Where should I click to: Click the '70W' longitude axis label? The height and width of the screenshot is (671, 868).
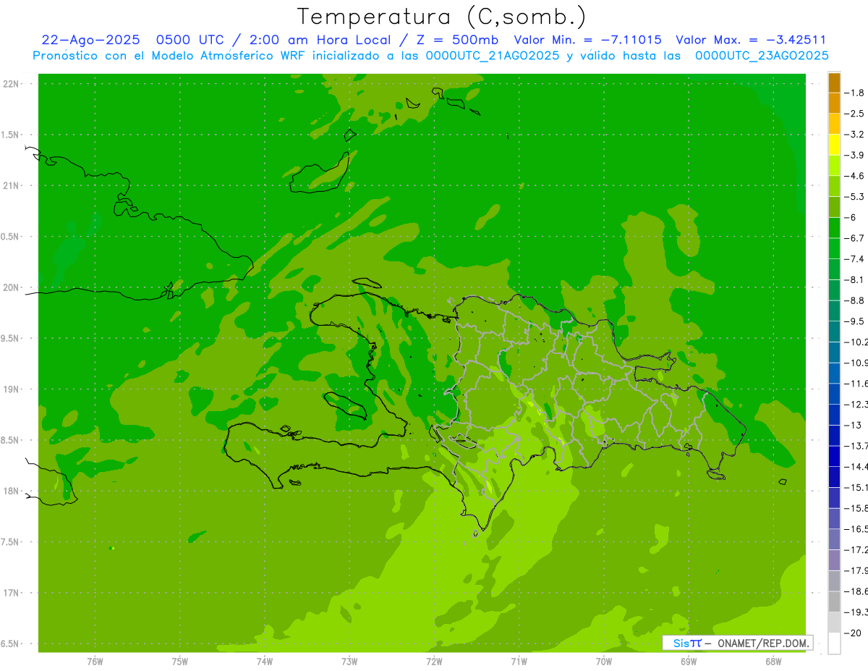click(x=604, y=662)
